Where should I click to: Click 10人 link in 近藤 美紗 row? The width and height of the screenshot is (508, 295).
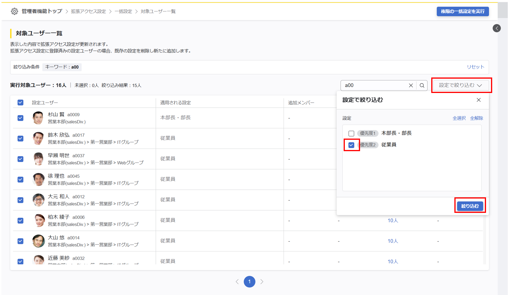tap(393, 261)
